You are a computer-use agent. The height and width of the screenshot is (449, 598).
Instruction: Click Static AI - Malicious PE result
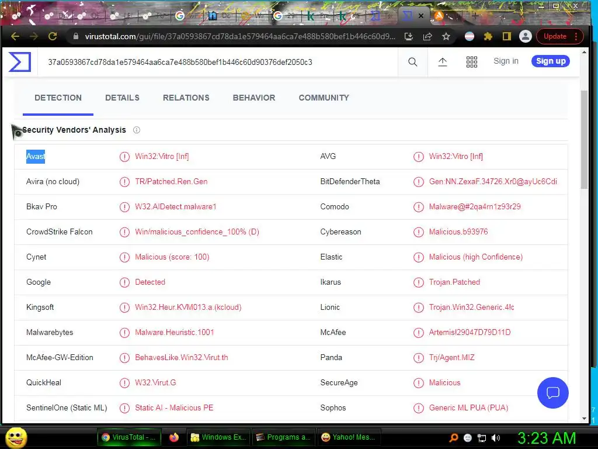(174, 407)
